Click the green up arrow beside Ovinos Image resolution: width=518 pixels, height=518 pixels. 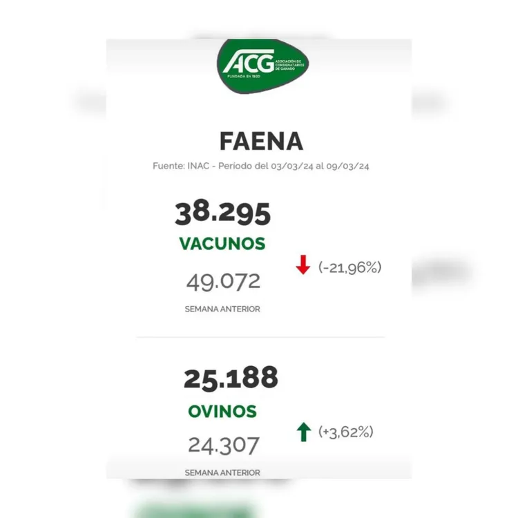click(303, 432)
